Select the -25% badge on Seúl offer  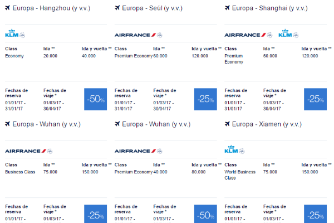pyautogui.click(x=205, y=99)
